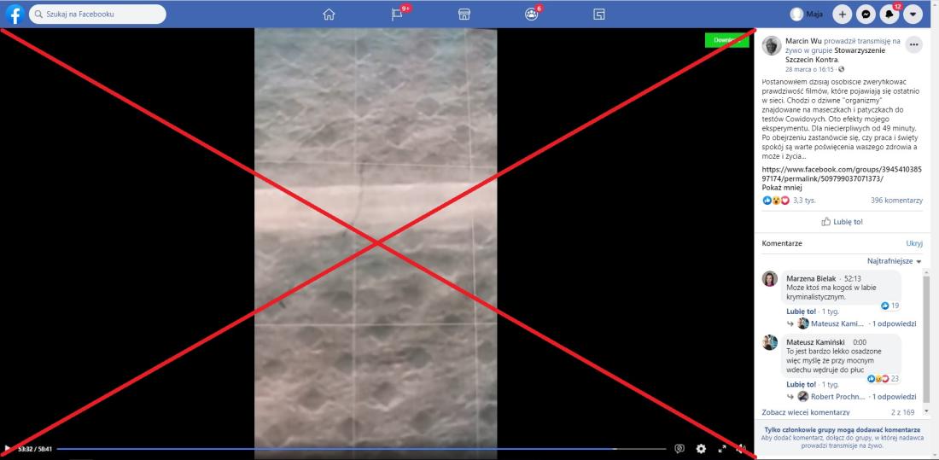Expand the Mateusz Kami... reply under Marzena's comment
The width and height of the screenshot is (939, 460).
[x=857, y=323]
